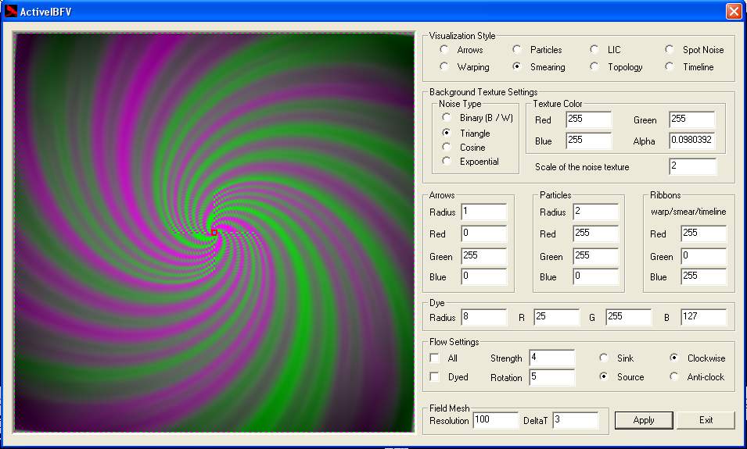Screen dimensions: 747x449
Task: Click the red marker at spiral center
Action: point(214,232)
